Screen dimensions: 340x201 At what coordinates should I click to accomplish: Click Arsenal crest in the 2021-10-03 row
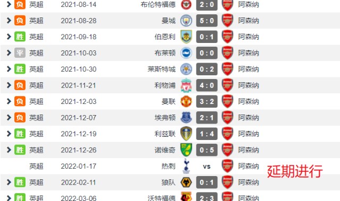(x=227, y=53)
